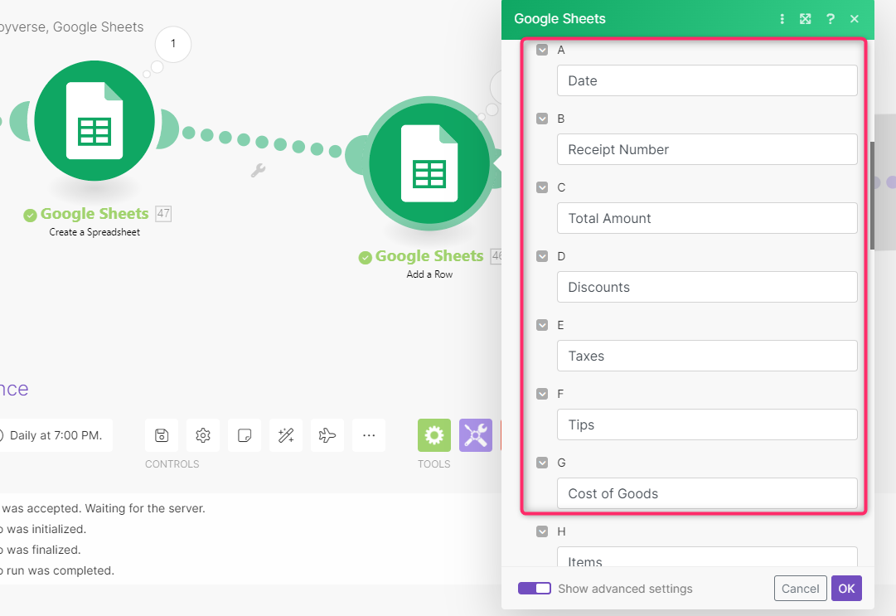The height and width of the screenshot is (616, 896).
Task: Open the purple wrench tools icon
Action: point(476,435)
